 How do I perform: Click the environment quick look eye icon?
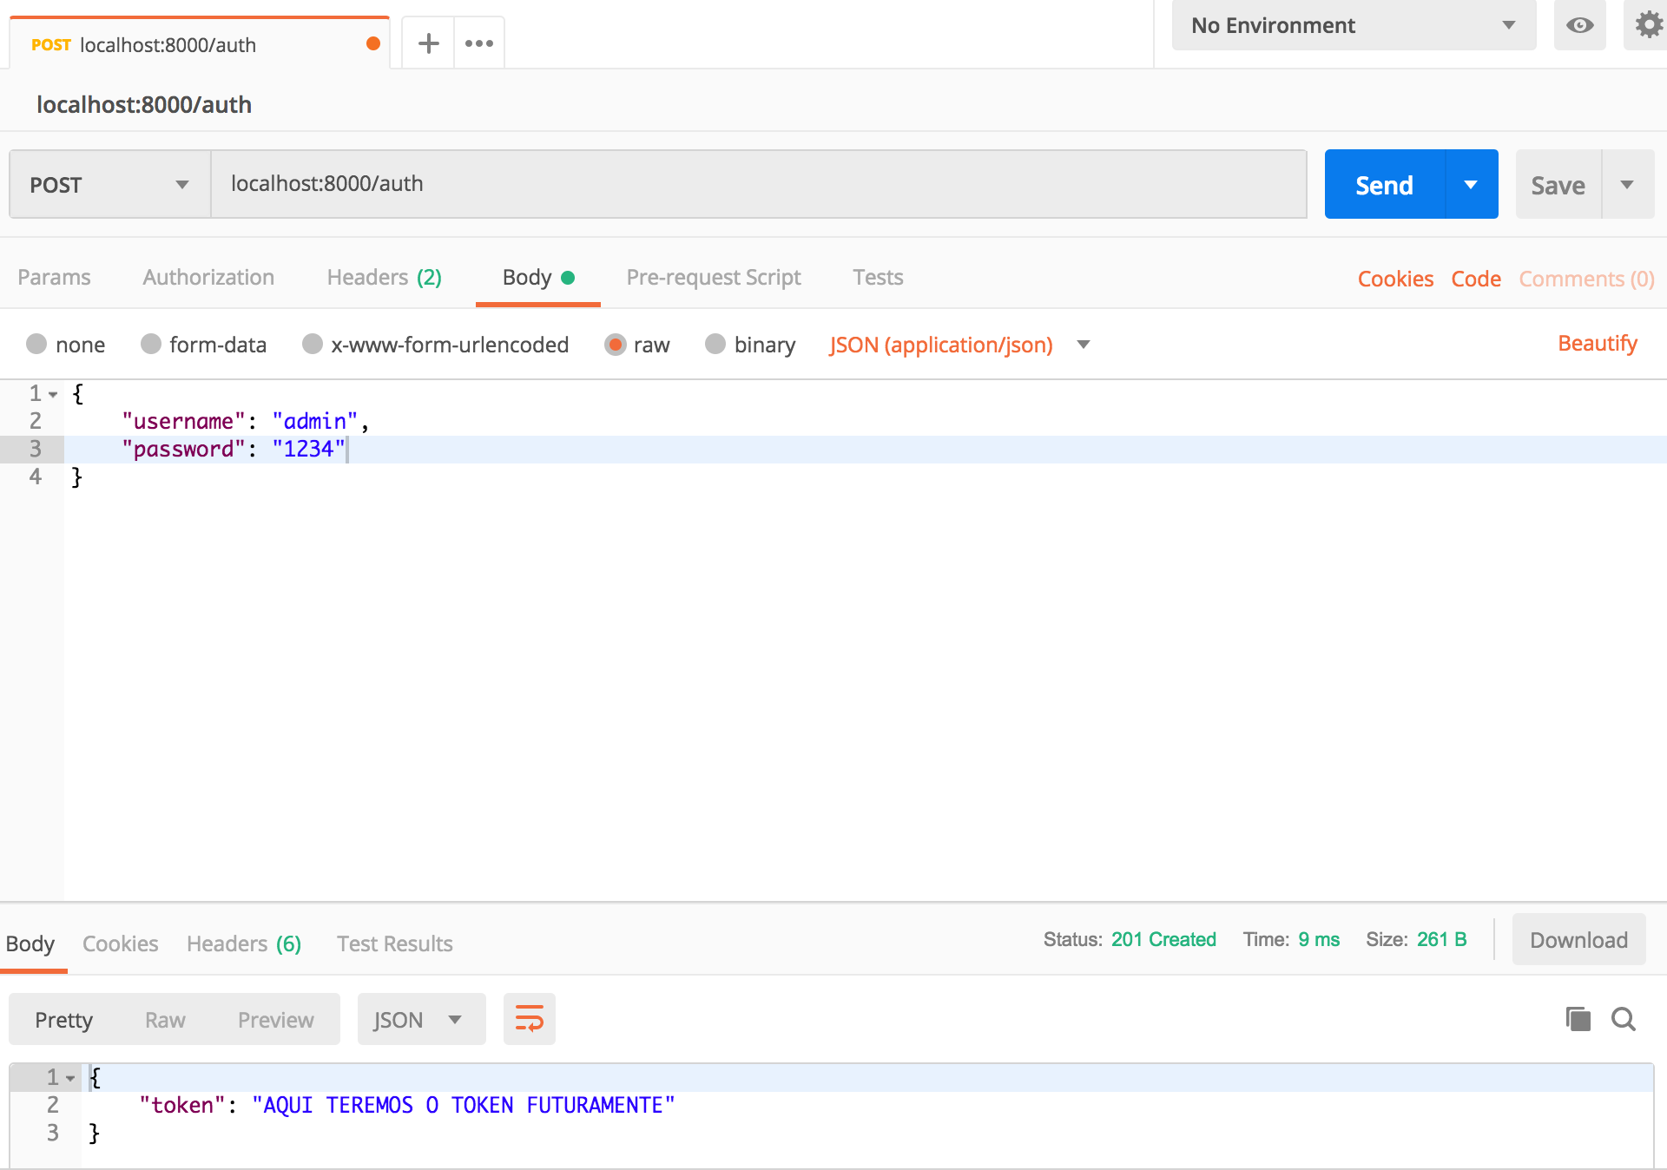(1579, 25)
